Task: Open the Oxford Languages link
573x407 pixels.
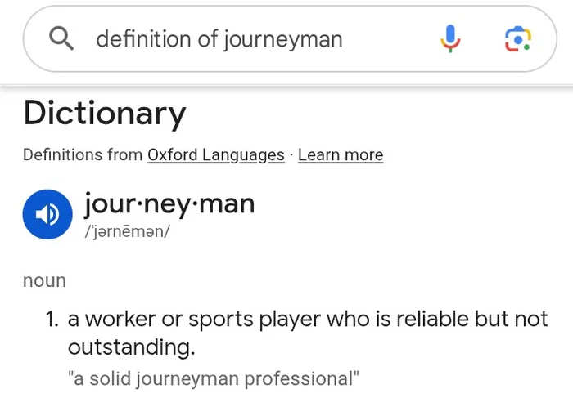Action: click(x=216, y=154)
